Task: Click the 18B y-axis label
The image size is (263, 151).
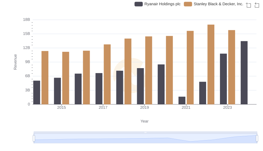Action: tap(27, 20)
